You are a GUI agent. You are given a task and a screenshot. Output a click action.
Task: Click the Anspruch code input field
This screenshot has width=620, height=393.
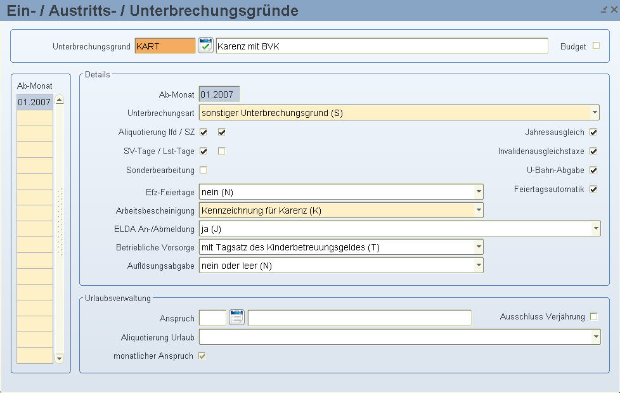[x=212, y=318]
